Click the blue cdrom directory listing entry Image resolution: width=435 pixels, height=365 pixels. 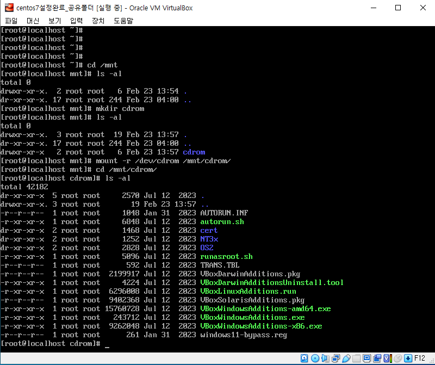pos(194,152)
